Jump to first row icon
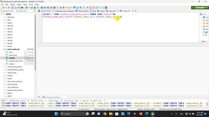The width and height of the screenshot is (209, 117). click(x=45, y=7)
